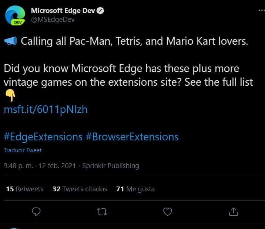Image resolution: width=265 pixels, height=229 pixels.
Task: Open the Microsoft Edge Dev display name
Action: pyautogui.click(x=63, y=11)
